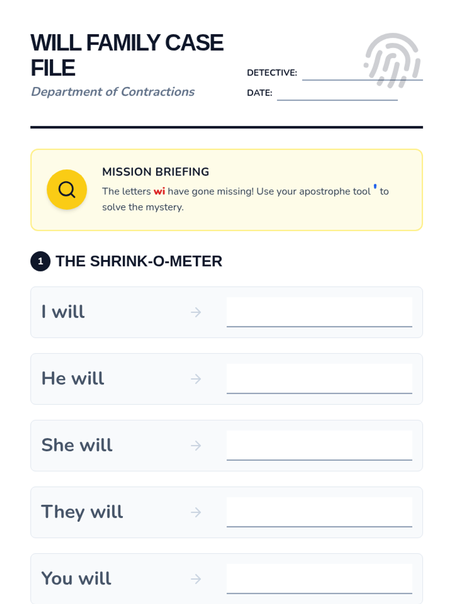Click the blue apostrophe tool symbol
453x604 pixels.
coord(375,186)
